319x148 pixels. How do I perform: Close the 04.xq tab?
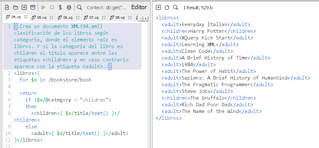(x=26, y=17)
